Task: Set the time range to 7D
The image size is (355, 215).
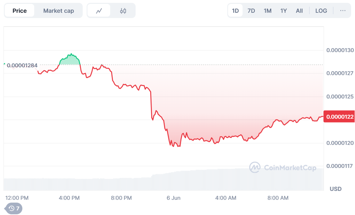Action: (x=251, y=11)
